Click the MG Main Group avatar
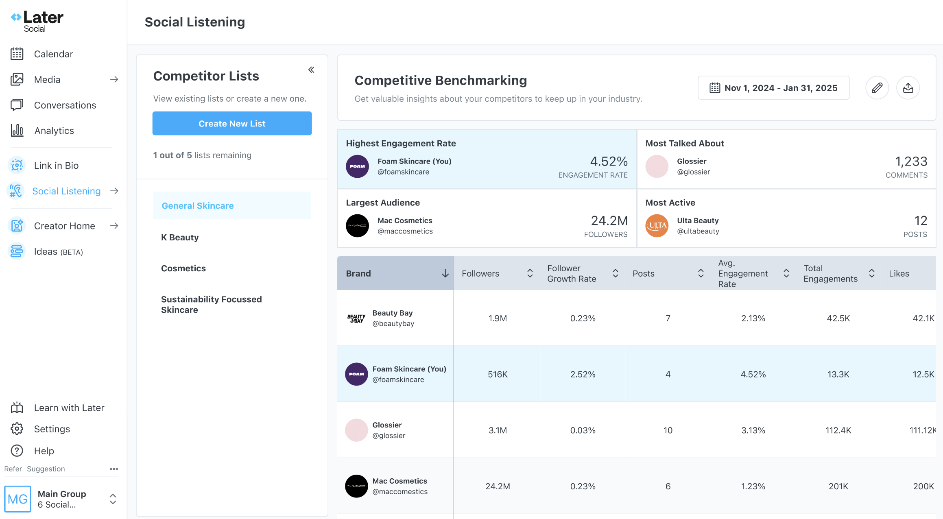Viewport: 943px width, 519px height. (x=17, y=499)
